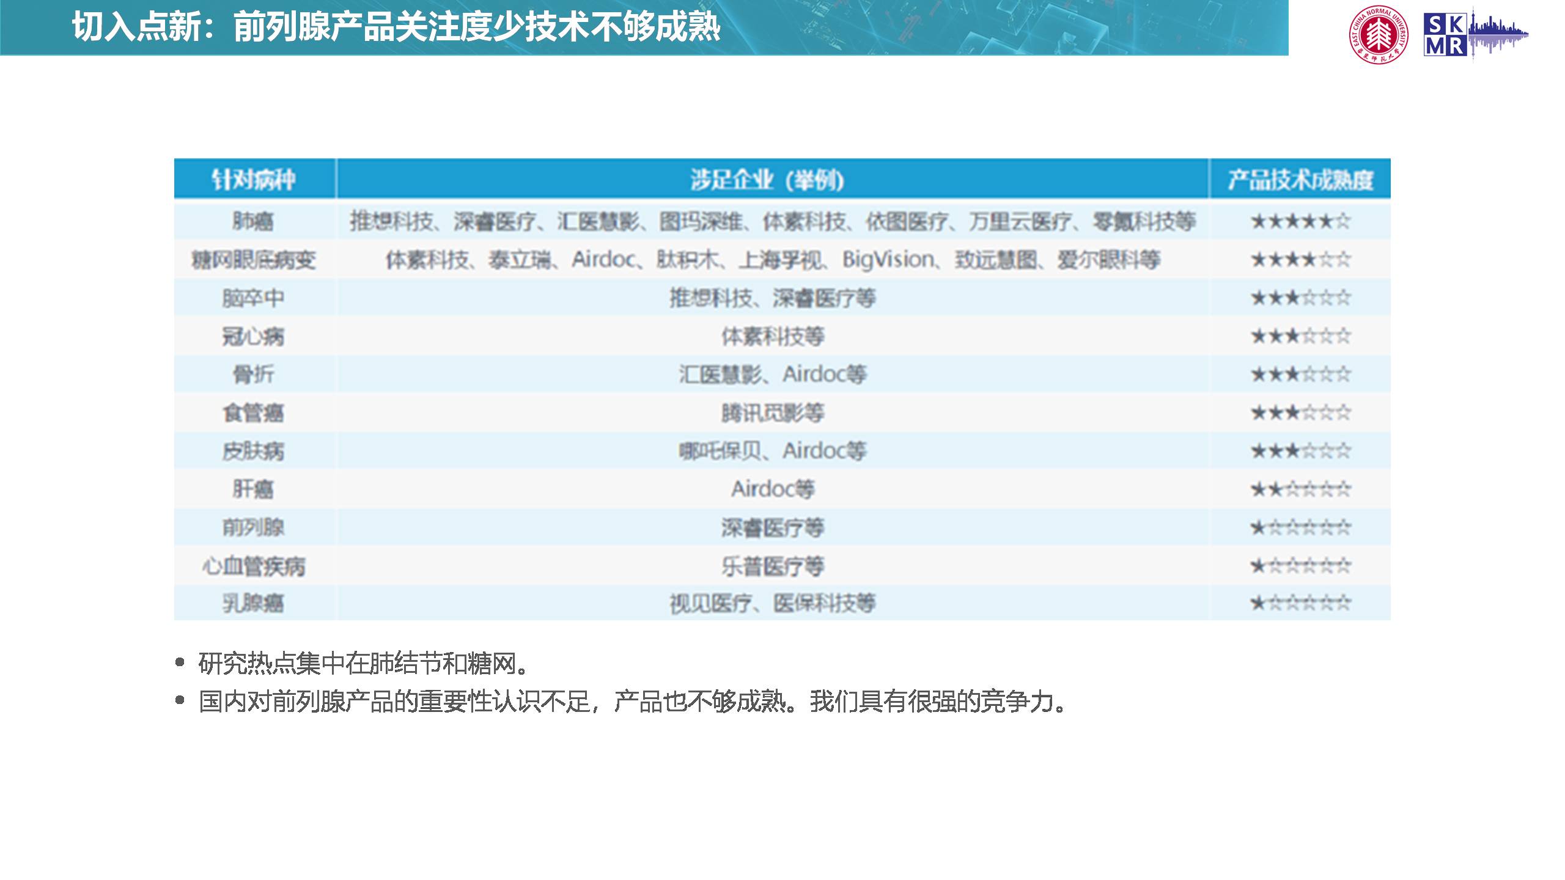1565x880 pixels.
Task: Click the East China Normal University logo
Action: [1379, 35]
